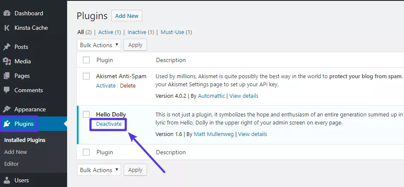The height and width of the screenshot is (187, 404).
Task: Click Delete link under Akismet Anti-Spam
Action: tap(127, 85)
